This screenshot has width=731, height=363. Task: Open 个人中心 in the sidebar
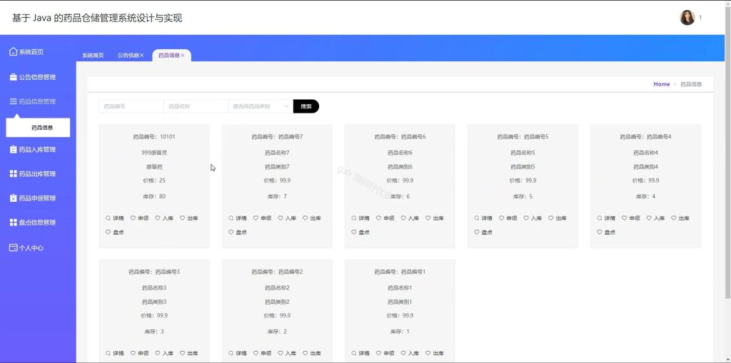[27, 248]
